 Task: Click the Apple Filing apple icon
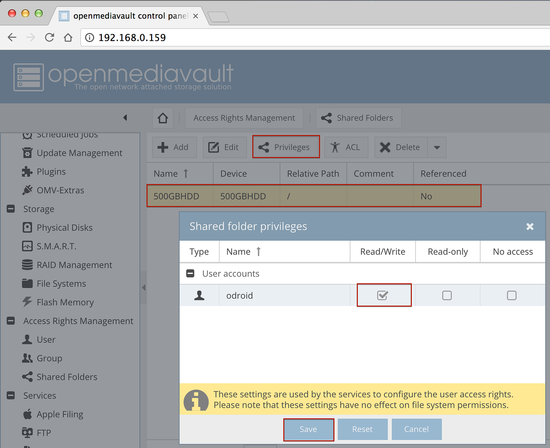(27, 414)
